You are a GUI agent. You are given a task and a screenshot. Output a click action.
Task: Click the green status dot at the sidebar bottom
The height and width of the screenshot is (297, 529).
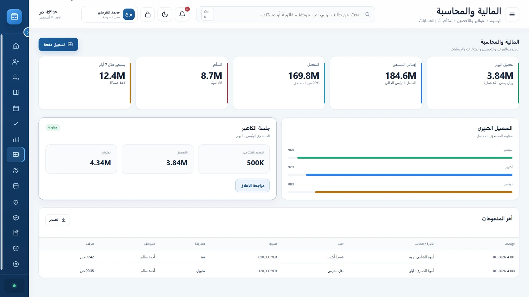[14, 286]
